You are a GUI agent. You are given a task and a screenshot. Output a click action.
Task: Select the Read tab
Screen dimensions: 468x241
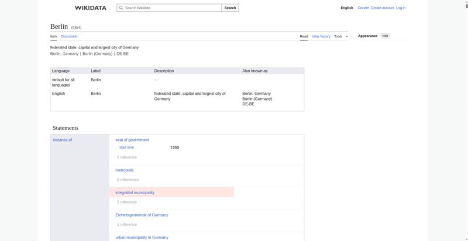point(304,36)
